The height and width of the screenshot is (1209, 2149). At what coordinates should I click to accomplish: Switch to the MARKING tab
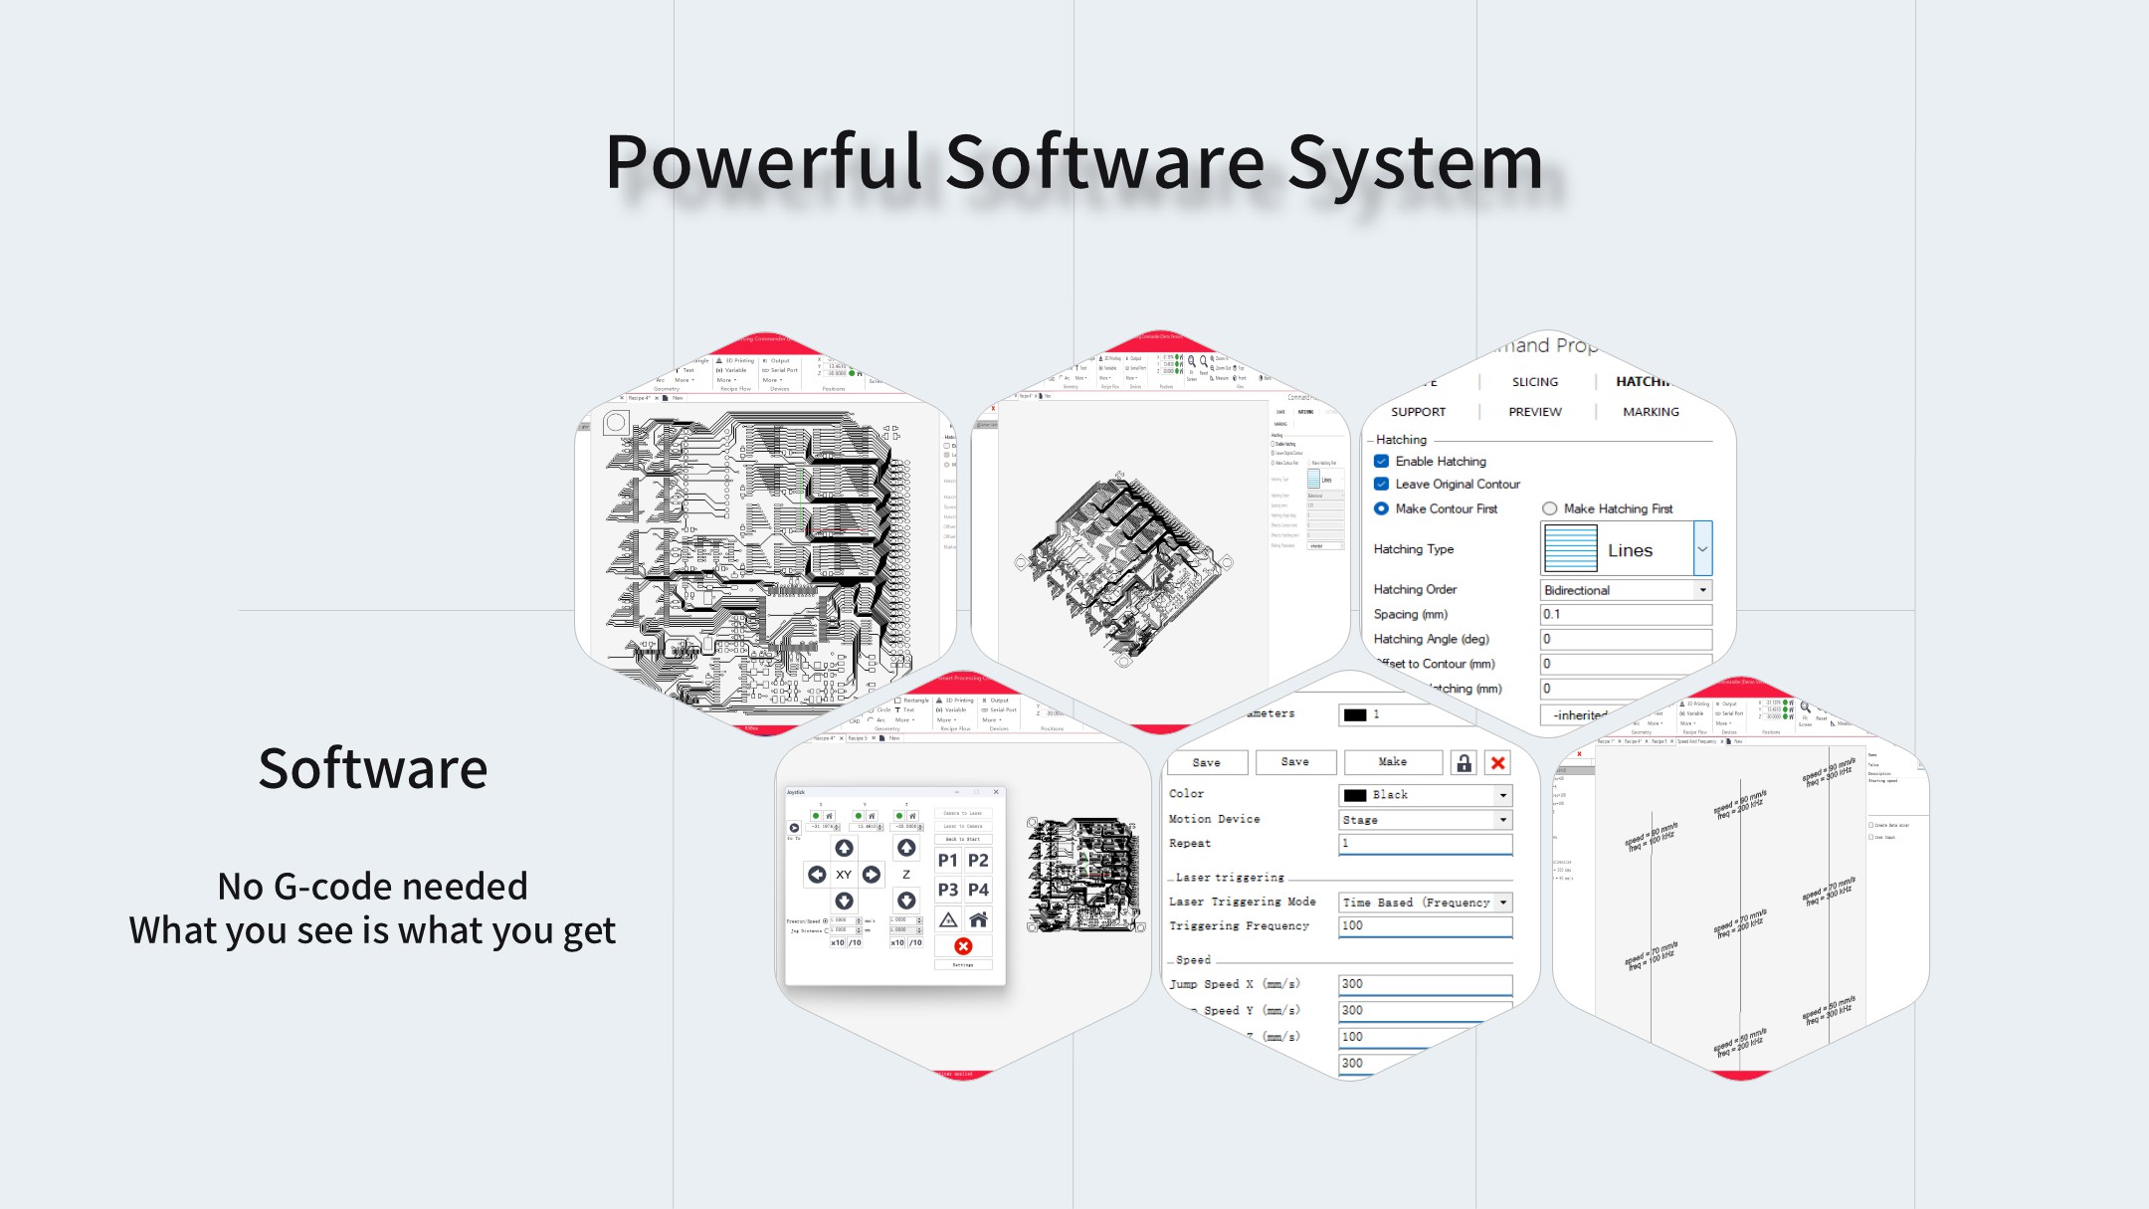1651,412
